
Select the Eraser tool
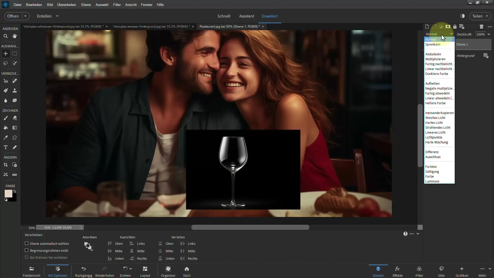point(15,118)
